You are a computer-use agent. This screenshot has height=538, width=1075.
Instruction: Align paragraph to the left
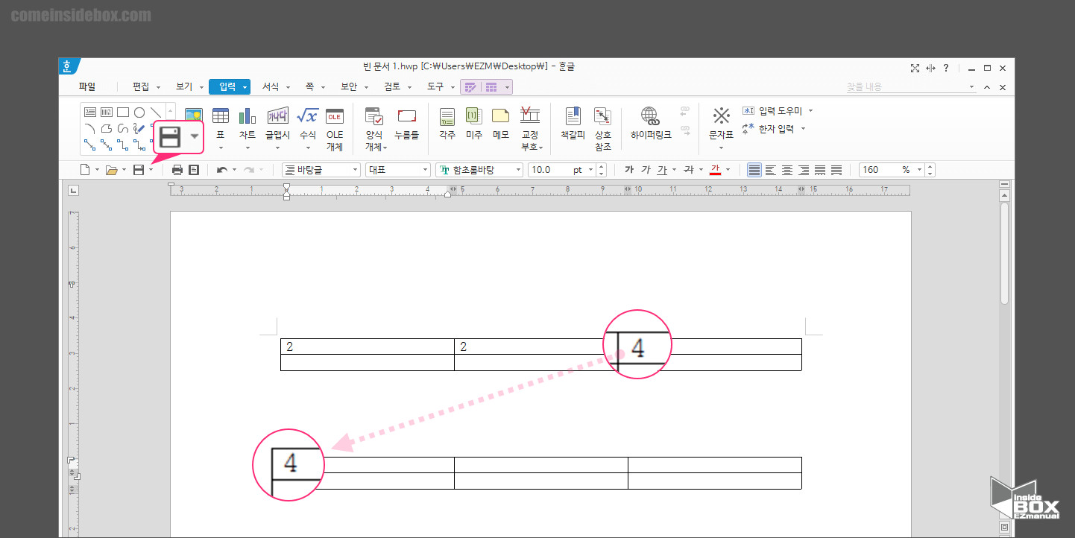(771, 170)
